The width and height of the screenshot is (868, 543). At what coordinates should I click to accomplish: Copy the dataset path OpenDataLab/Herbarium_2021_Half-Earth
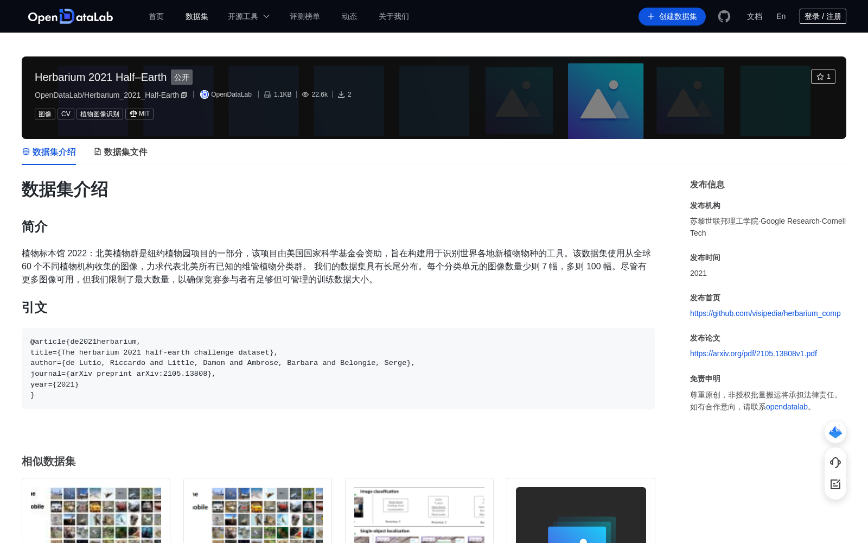pyautogui.click(x=184, y=95)
